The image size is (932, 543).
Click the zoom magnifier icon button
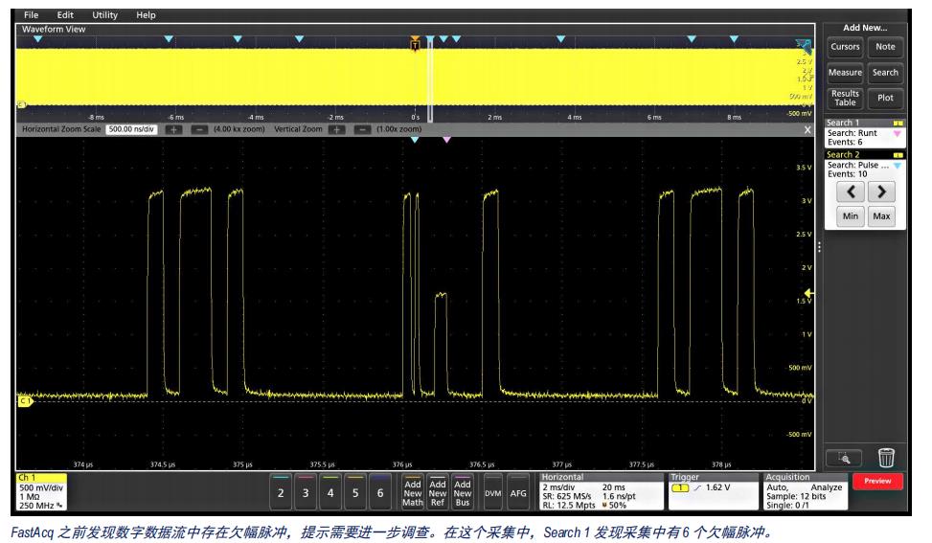[x=846, y=459]
